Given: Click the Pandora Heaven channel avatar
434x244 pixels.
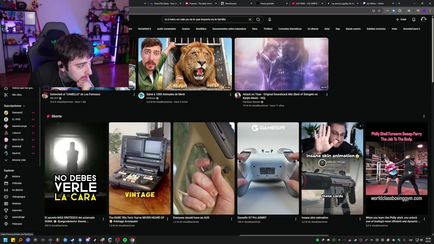Looking at the screenshot, I should [x=238, y=96].
